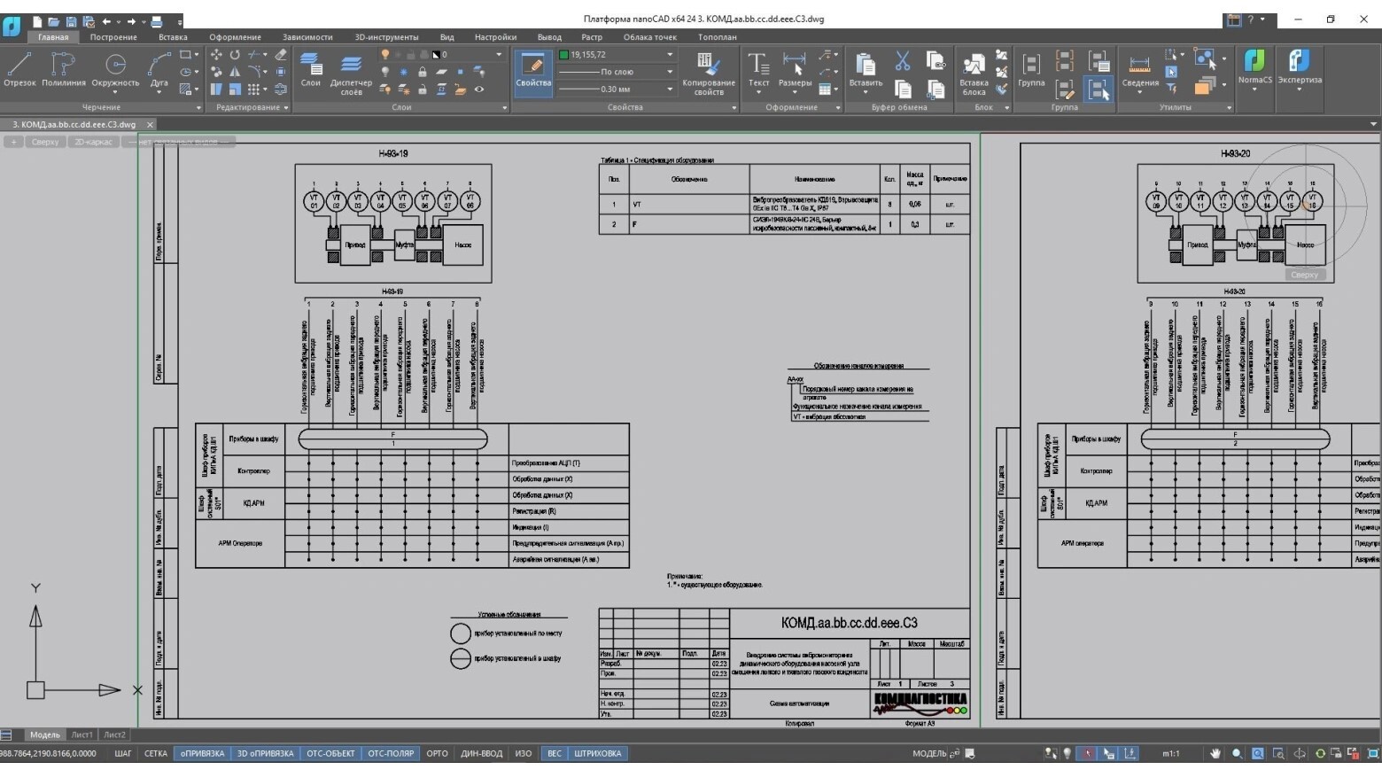The height and width of the screenshot is (777, 1382).
Task: Expand the По слою linetype dropdown
Action: pyautogui.click(x=670, y=72)
